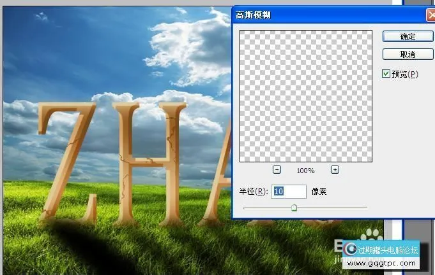Click the checkered blur preview area
Screen dimensions: 435x275
tap(306, 96)
